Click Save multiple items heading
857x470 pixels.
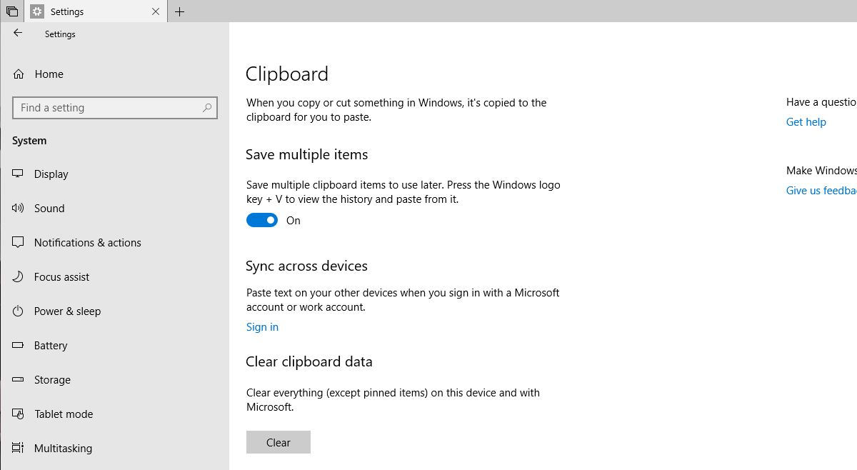pyautogui.click(x=307, y=155)
